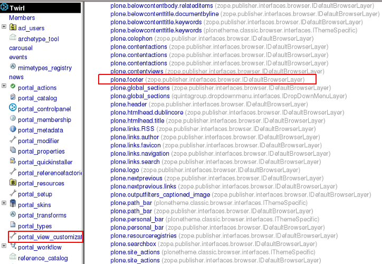Open plone.path_bar for IThemeSpecific layer
382x264 pixels.
point(131,203)
